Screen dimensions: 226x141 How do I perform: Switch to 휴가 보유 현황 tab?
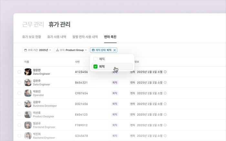click(32, 37)
